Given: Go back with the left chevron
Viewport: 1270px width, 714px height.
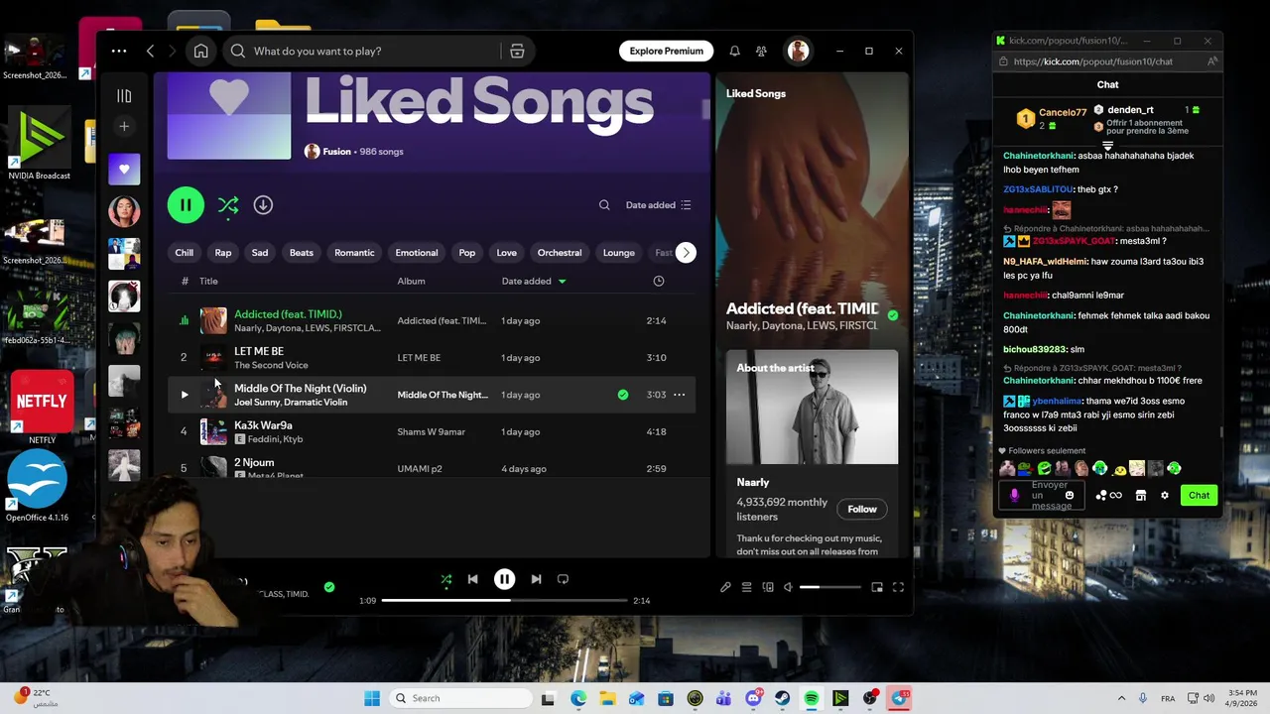Looking at the screenshot, I should coord(150,51).
